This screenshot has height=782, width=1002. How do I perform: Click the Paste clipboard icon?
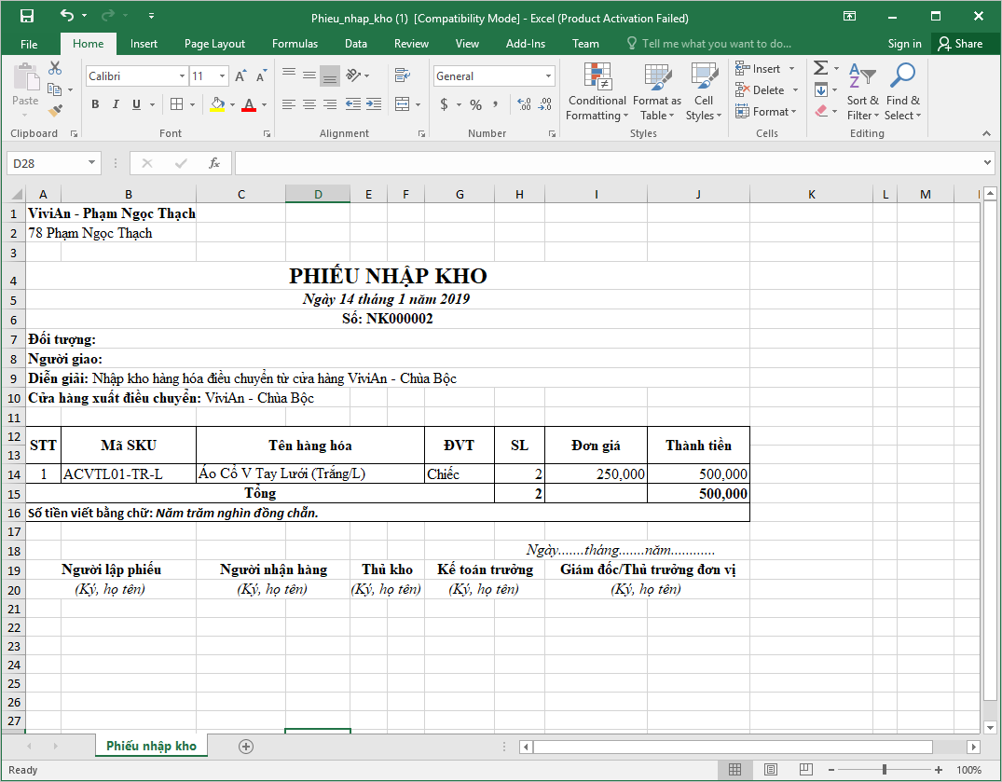point(25,77)
